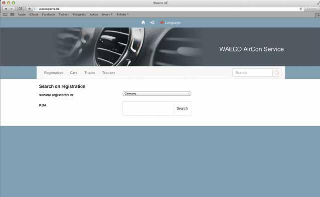The width and height of the screenshot is (320, 197).
Task: Click the iCloud bookmark link
Action: coord(34,14)
